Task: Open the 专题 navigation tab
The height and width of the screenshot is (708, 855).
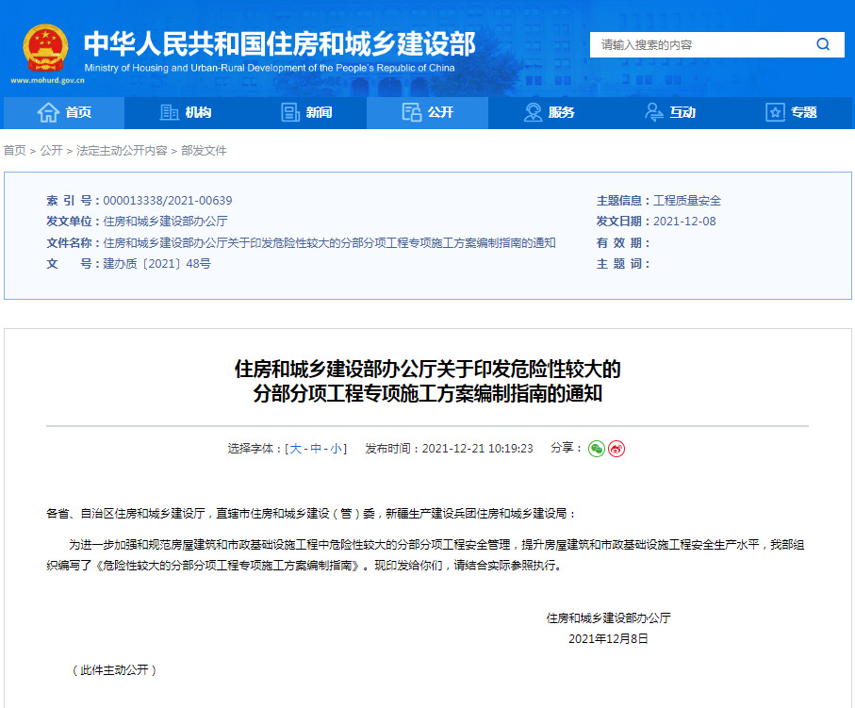Action: click(x=791, y=113)
